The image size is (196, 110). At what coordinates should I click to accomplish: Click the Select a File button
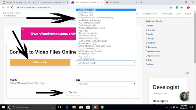point(40,62)
